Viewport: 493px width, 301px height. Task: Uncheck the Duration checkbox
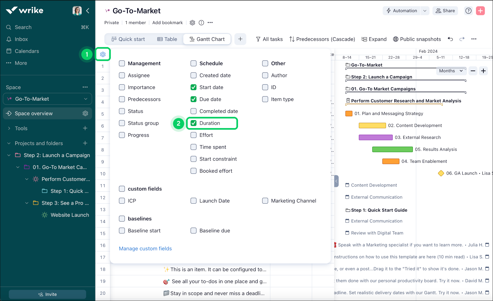pyautogui.click(x=194, y=123)
